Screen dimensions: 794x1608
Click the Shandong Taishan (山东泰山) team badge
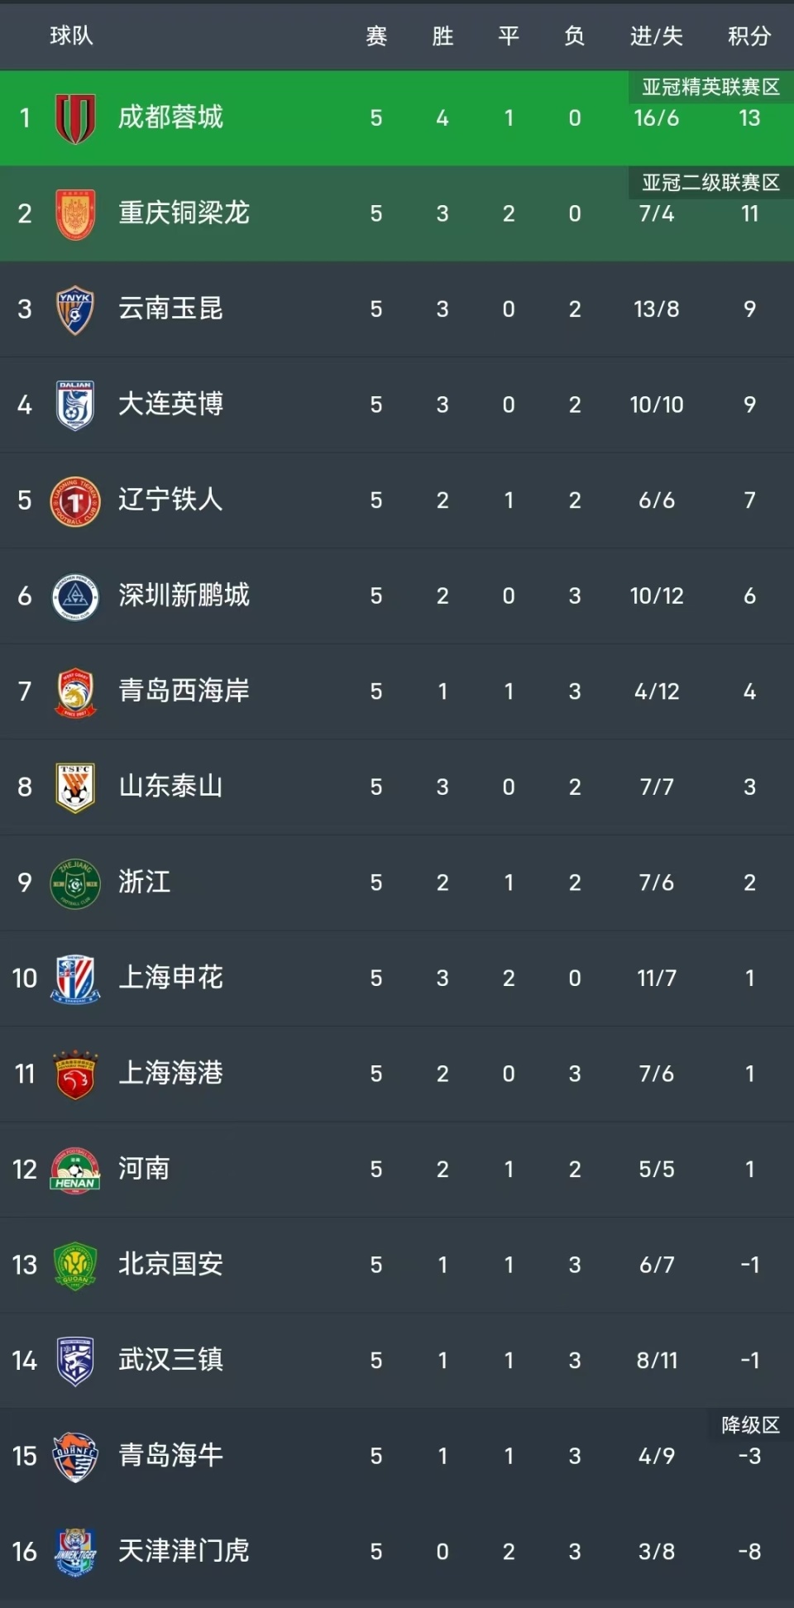(75, 787)
